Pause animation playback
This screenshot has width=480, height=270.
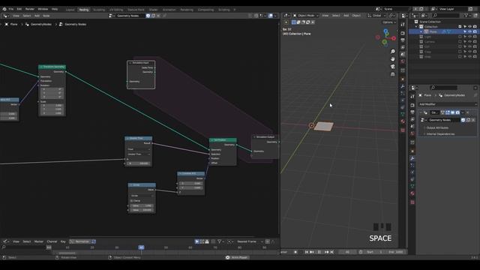point(319,252)
